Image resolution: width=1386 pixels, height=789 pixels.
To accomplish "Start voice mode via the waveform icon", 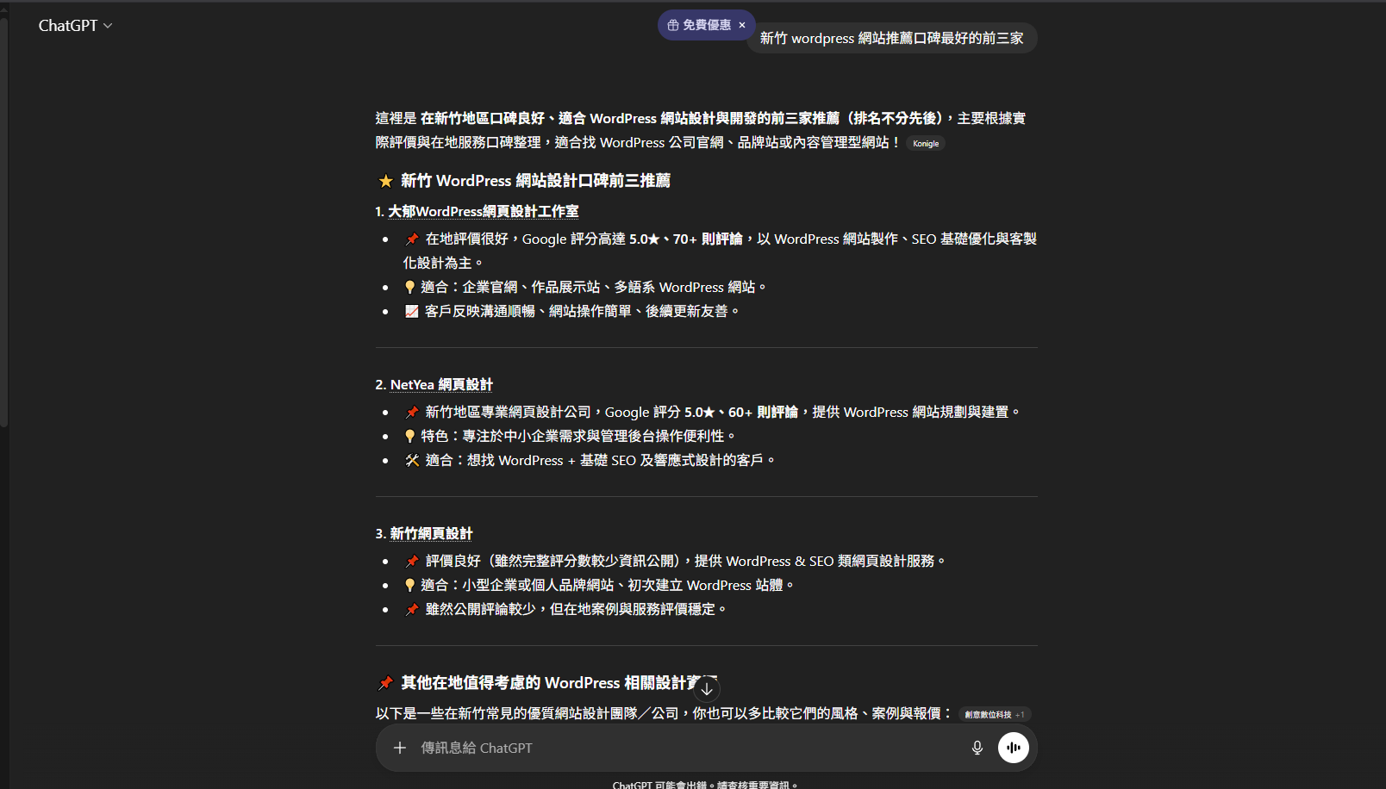I will click(1013, 748).
